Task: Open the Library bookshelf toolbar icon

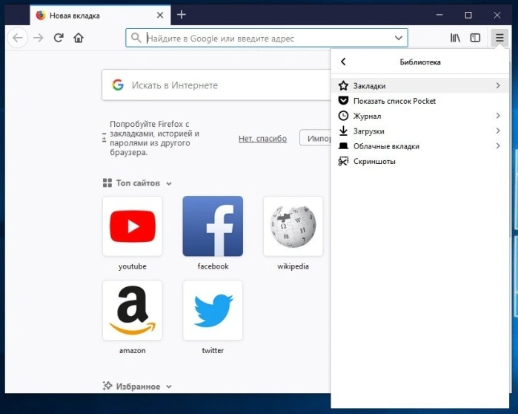Action: [455, 38]
